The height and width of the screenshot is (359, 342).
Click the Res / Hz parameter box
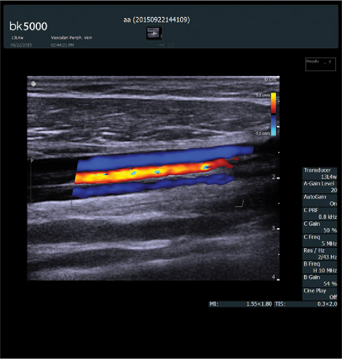click(x=320, y=254)
